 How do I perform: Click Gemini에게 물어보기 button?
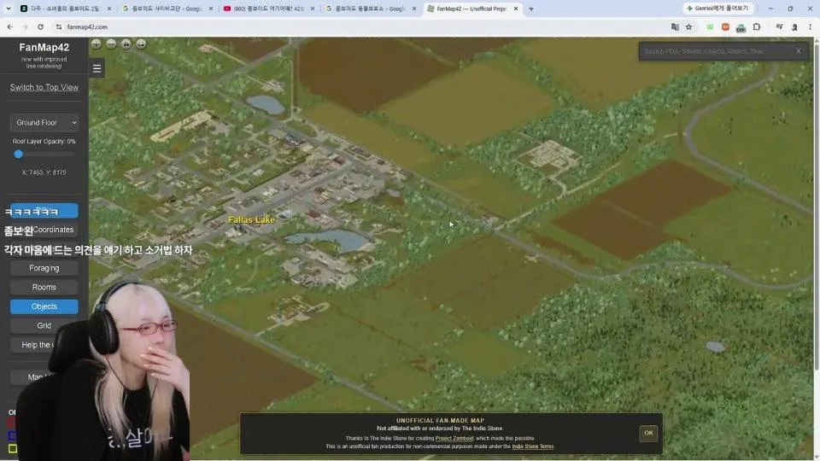click(717, 9)
